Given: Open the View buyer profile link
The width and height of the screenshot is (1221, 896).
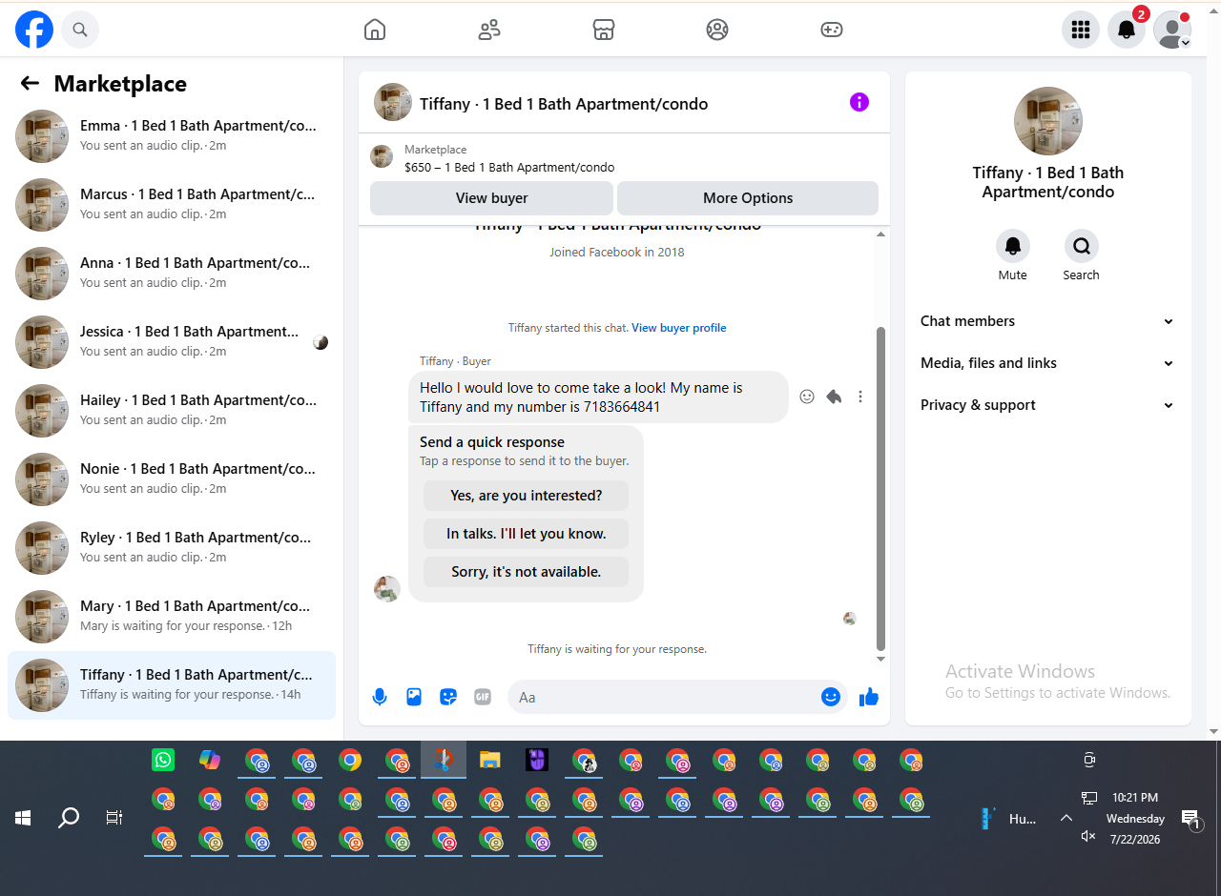Looking at the screenshot, I should 679,328.
